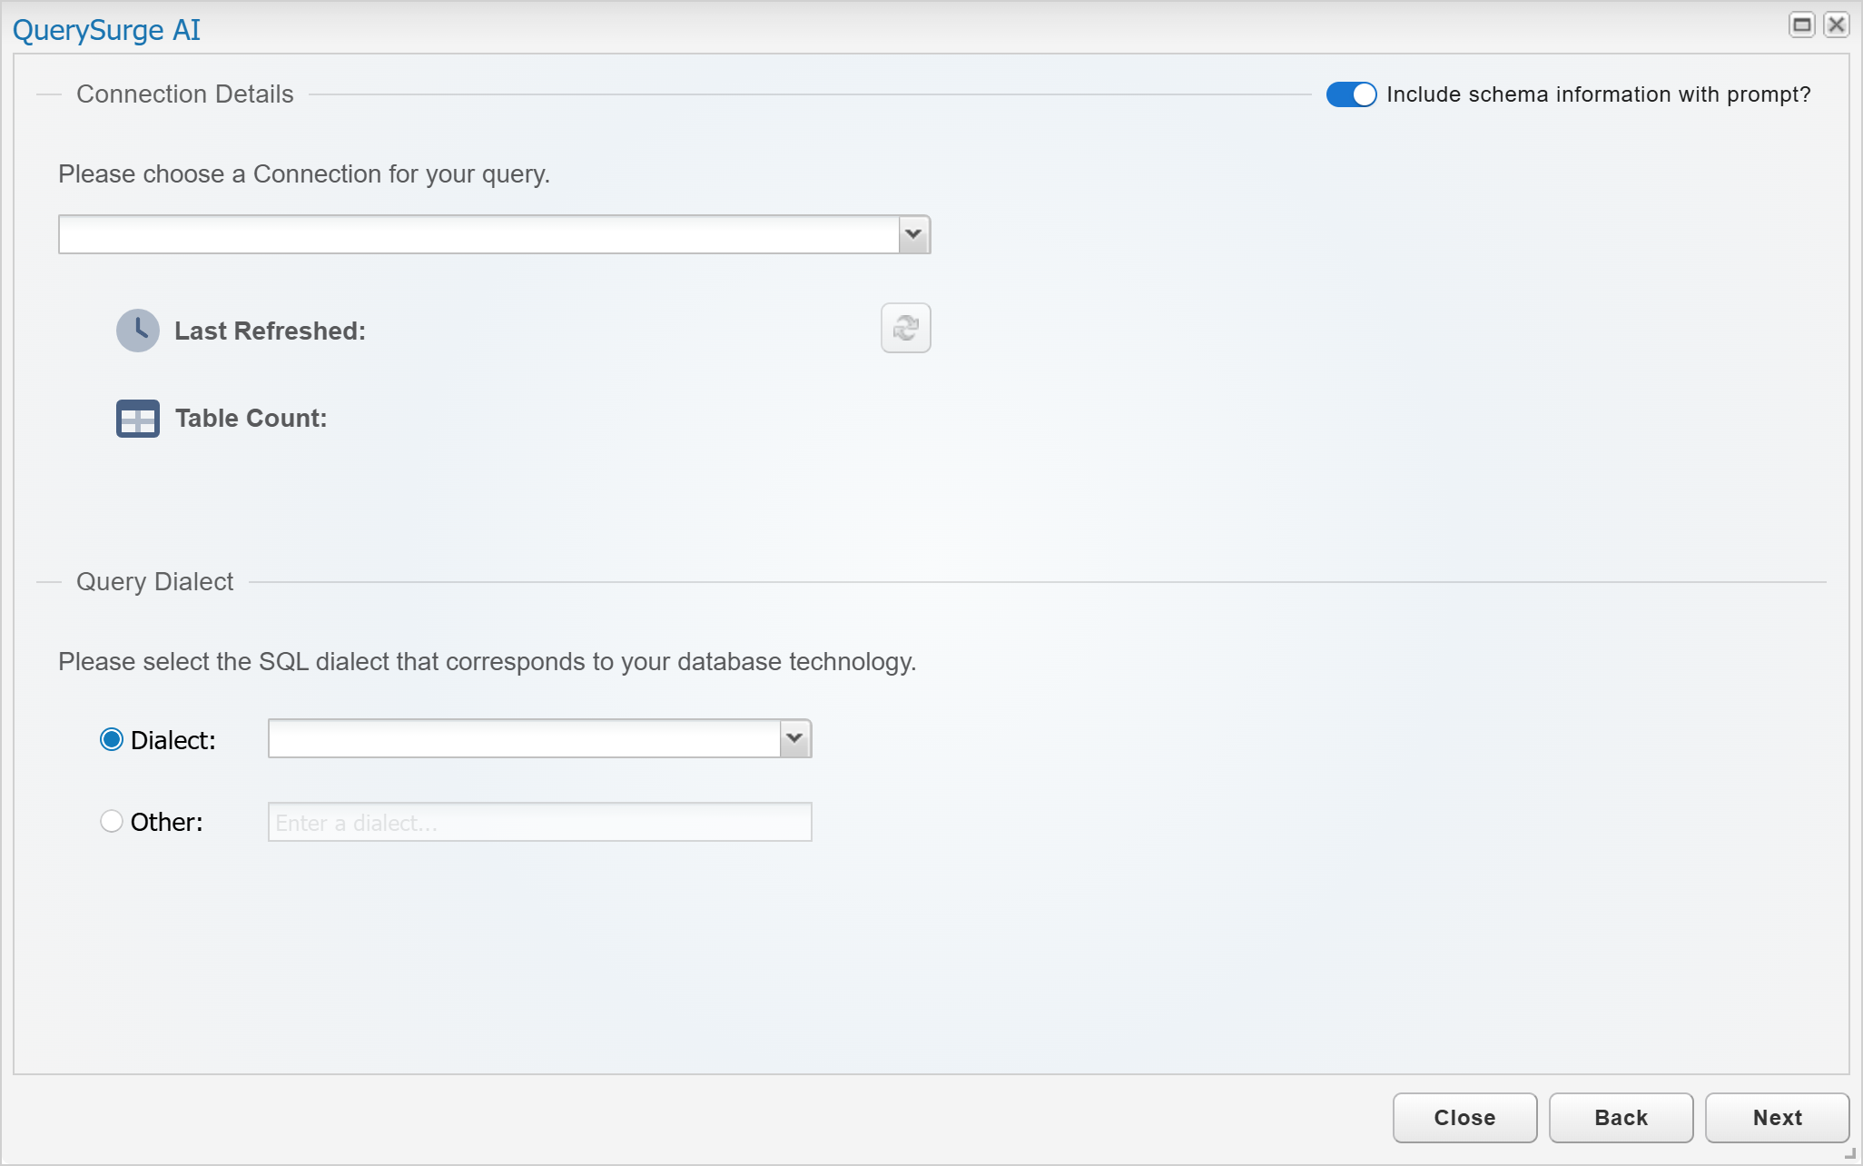Click the Enter a dialect text field
This screenshot has width=1863, height=1166.
pyautogui.click(x=539, y=822)
